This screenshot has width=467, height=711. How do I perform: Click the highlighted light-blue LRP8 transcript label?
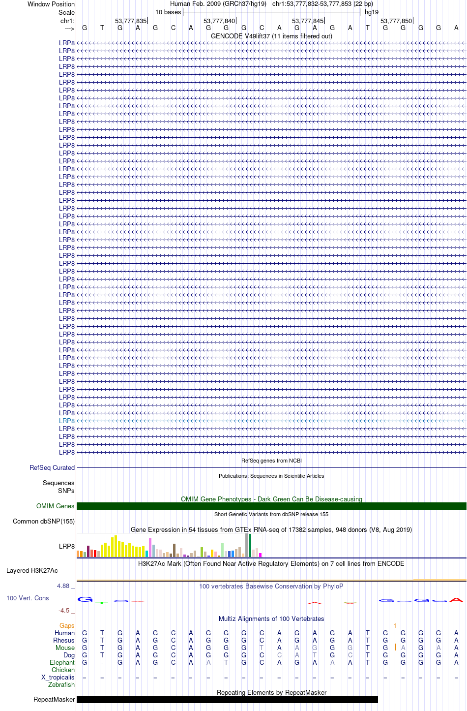click(67, 421)
